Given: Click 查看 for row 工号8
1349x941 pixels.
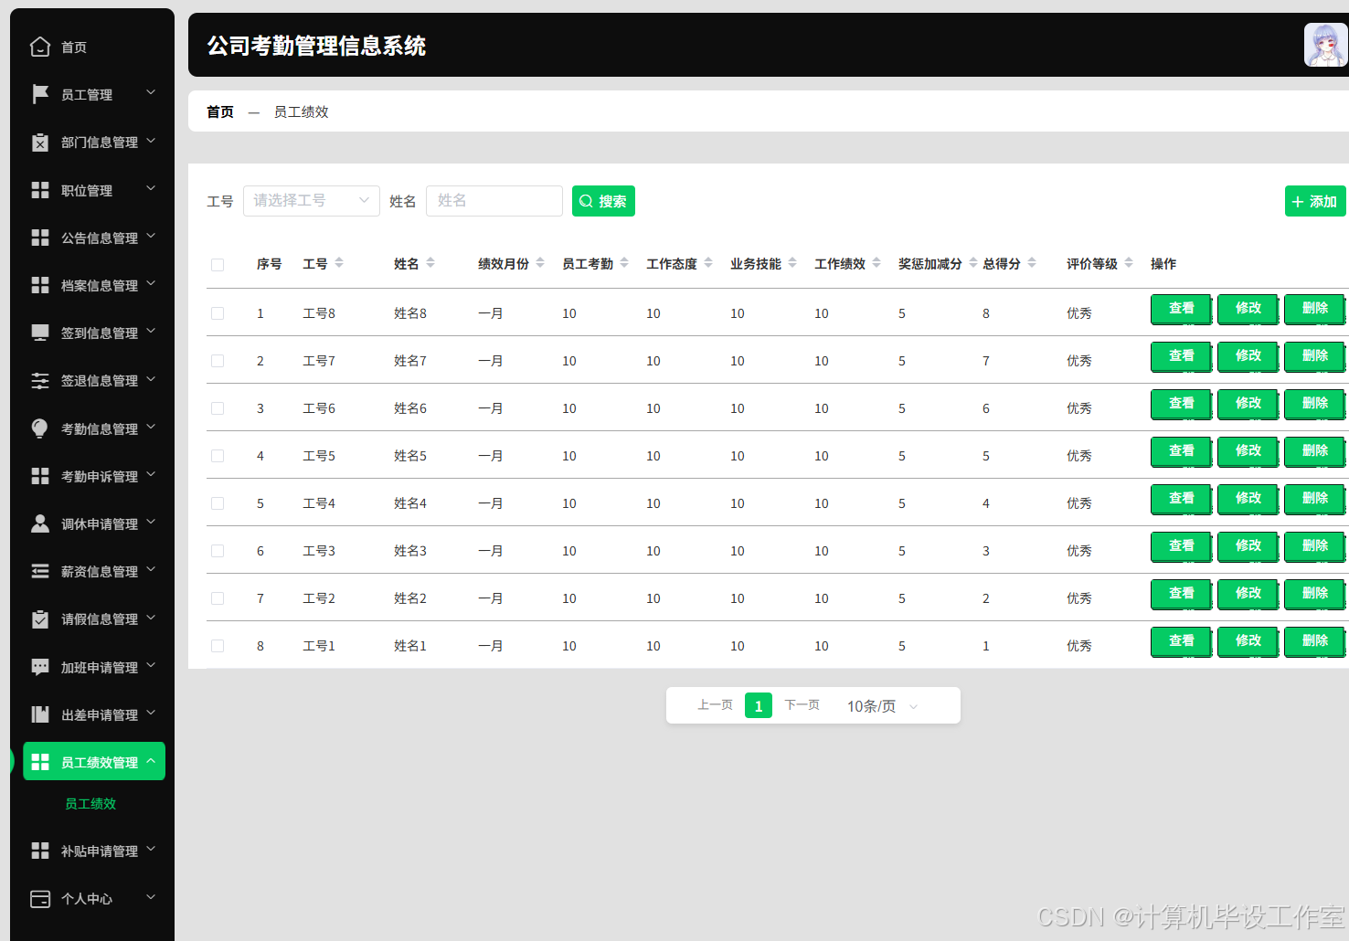Looking at the screenshot, I should pos(1181,309).
